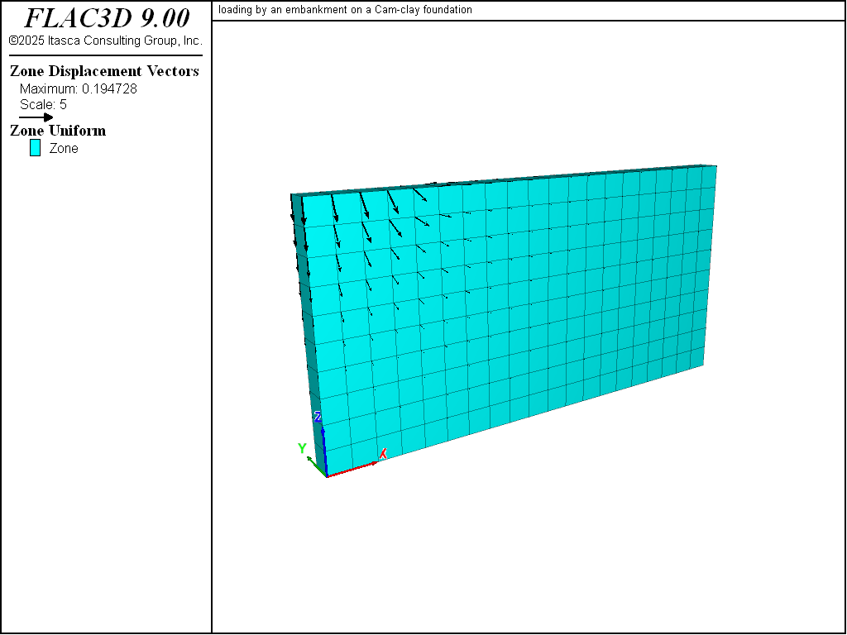Click the green Y axis label
Screen dimensions: 847x635
pos(302,448)
